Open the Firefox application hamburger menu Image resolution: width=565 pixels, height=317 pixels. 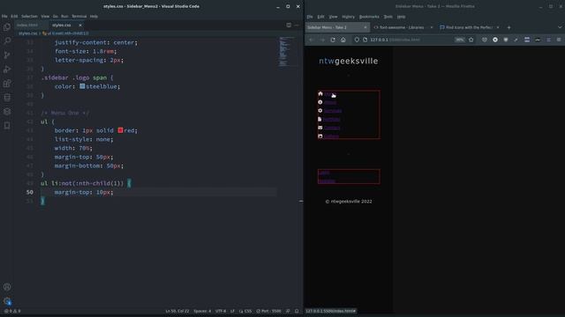pyautogui.click(x=559, y=40)
